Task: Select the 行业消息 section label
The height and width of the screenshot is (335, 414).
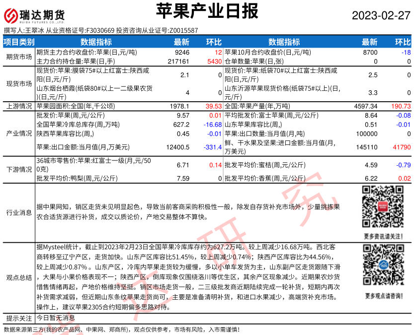Action: click(x=19, y=213)
